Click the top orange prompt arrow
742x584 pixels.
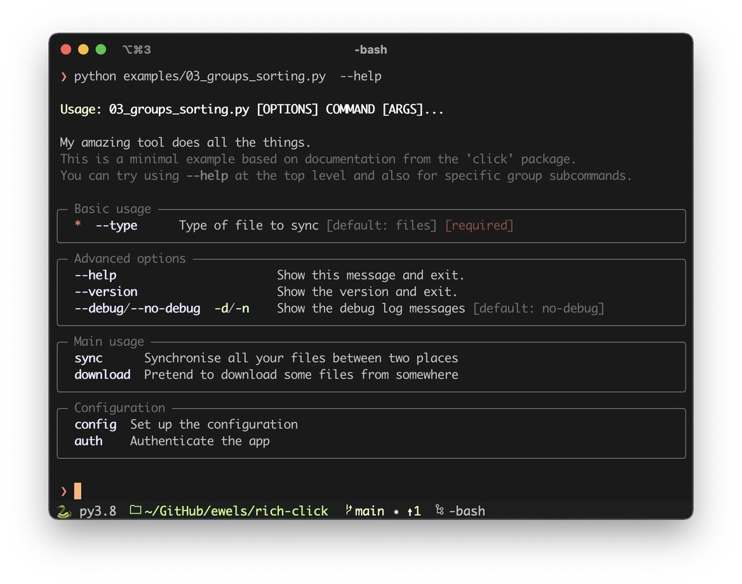click(x=64, y=77)
